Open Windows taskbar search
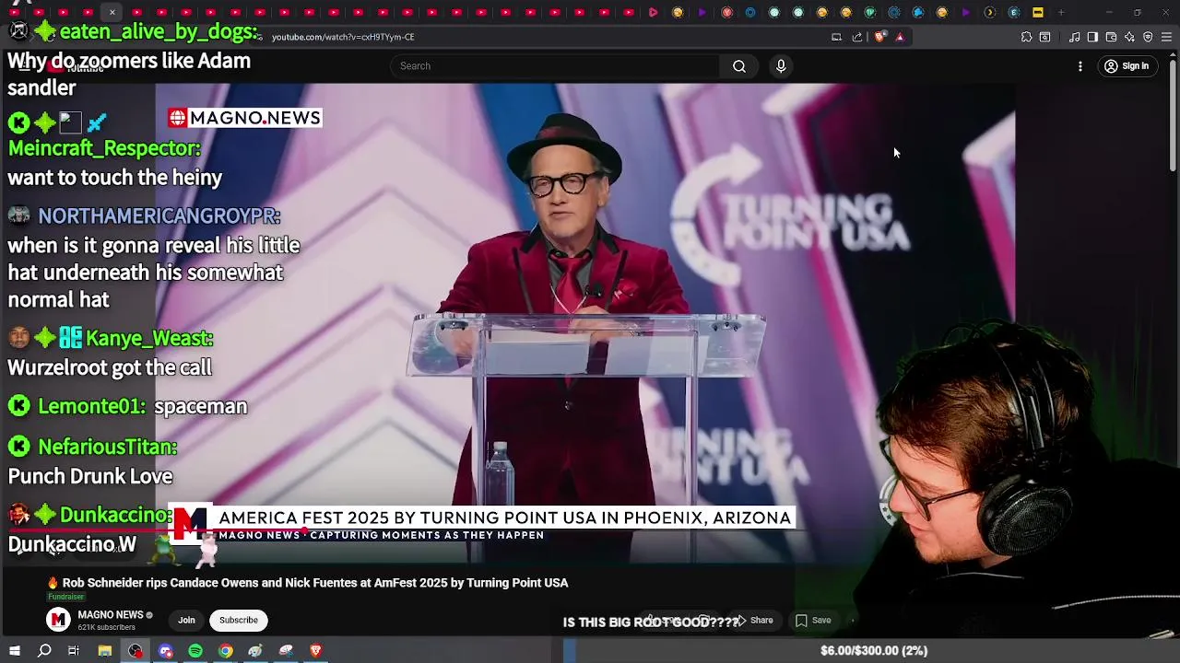 tap(44, 651)
